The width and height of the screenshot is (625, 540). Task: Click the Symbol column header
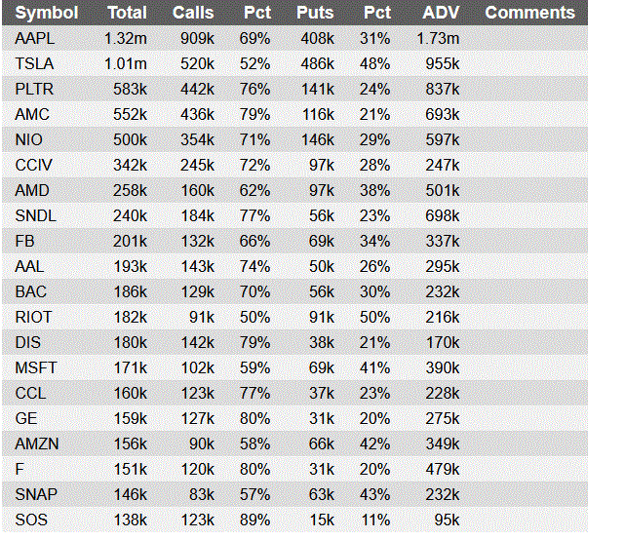tap(47, 13)
